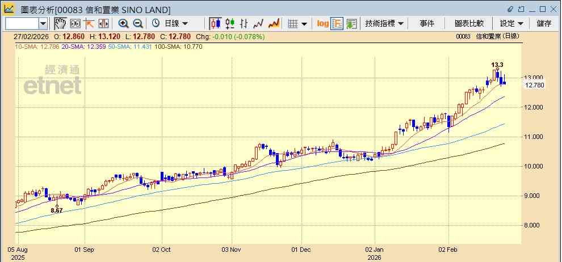Switch to red-green candlestick chart style
This screenshot has height=262, width=562.
(230, 24)
